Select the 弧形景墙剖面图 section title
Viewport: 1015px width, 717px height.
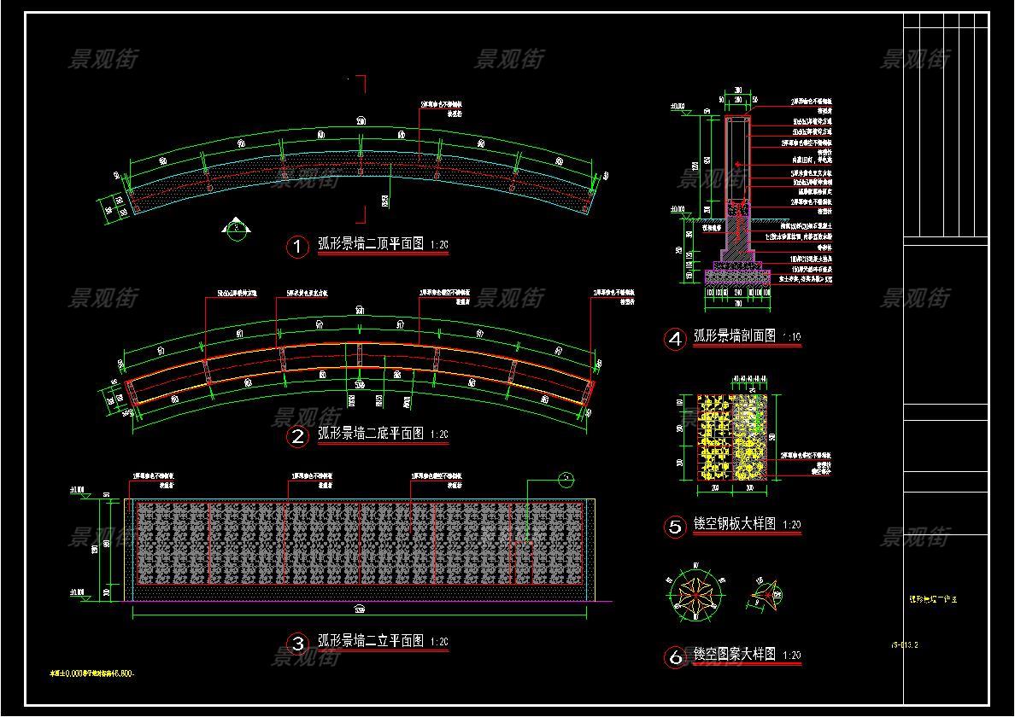tap(734, 336)
